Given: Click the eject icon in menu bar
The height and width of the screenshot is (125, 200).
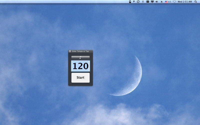Looking at the screenshot, I should [x=161, y=2].
